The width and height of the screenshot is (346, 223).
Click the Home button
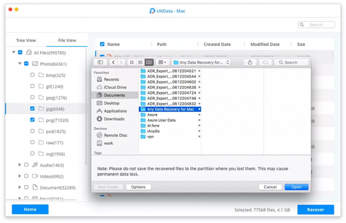click(x=30, y=209)
